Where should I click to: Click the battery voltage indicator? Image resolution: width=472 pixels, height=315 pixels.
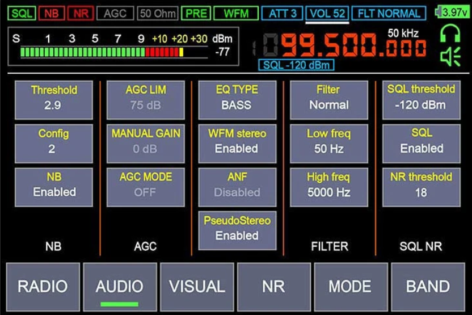click(452, 12)
